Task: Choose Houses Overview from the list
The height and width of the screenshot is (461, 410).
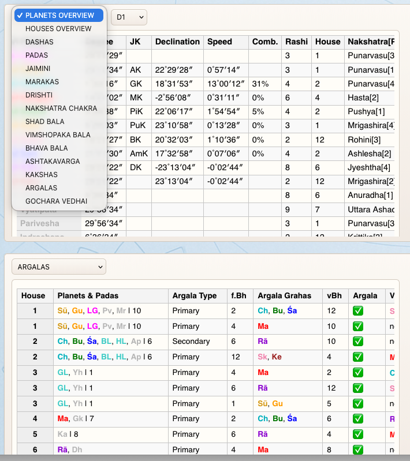Action: (x=58, y=29)
